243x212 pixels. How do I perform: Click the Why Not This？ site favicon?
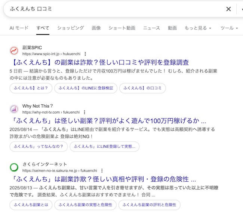[x=14, y=109]
